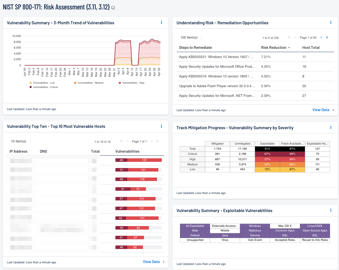
Task: Expand View Data arrow in Top Ten widget
Action: (164, 262)
